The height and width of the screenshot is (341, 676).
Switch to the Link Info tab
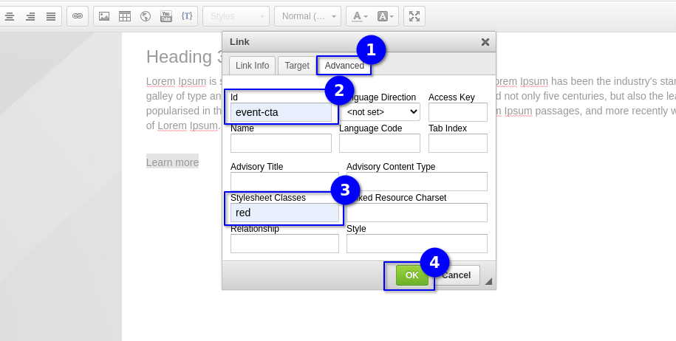[252, 66]
